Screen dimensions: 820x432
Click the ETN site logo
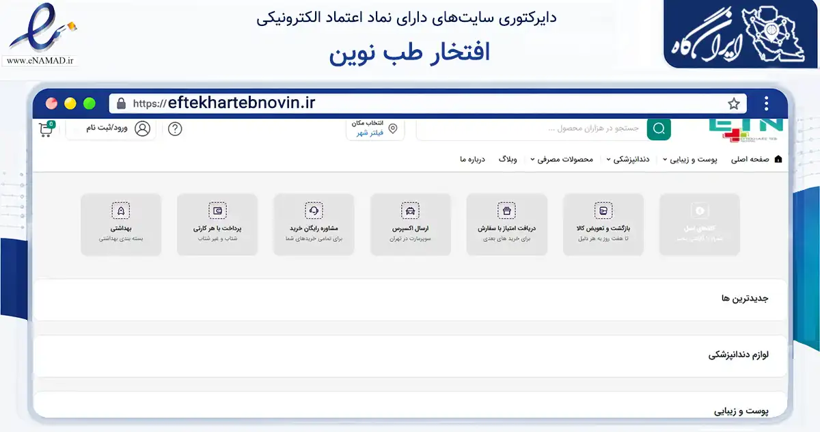(x=746, y=131)
